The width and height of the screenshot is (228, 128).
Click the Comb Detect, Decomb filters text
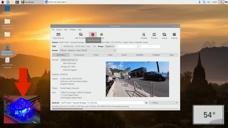pyautogui.click(x=70, y=88)
